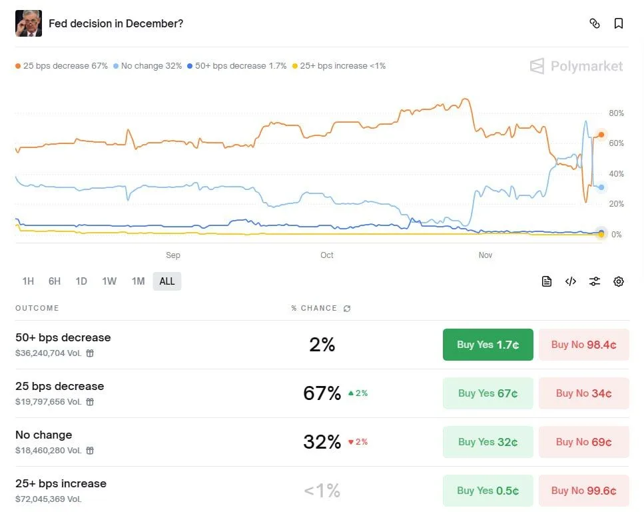Viewport: 644px width, 528px height.
Task: Buy Yes on No change outcome
Action: [487, 442]
